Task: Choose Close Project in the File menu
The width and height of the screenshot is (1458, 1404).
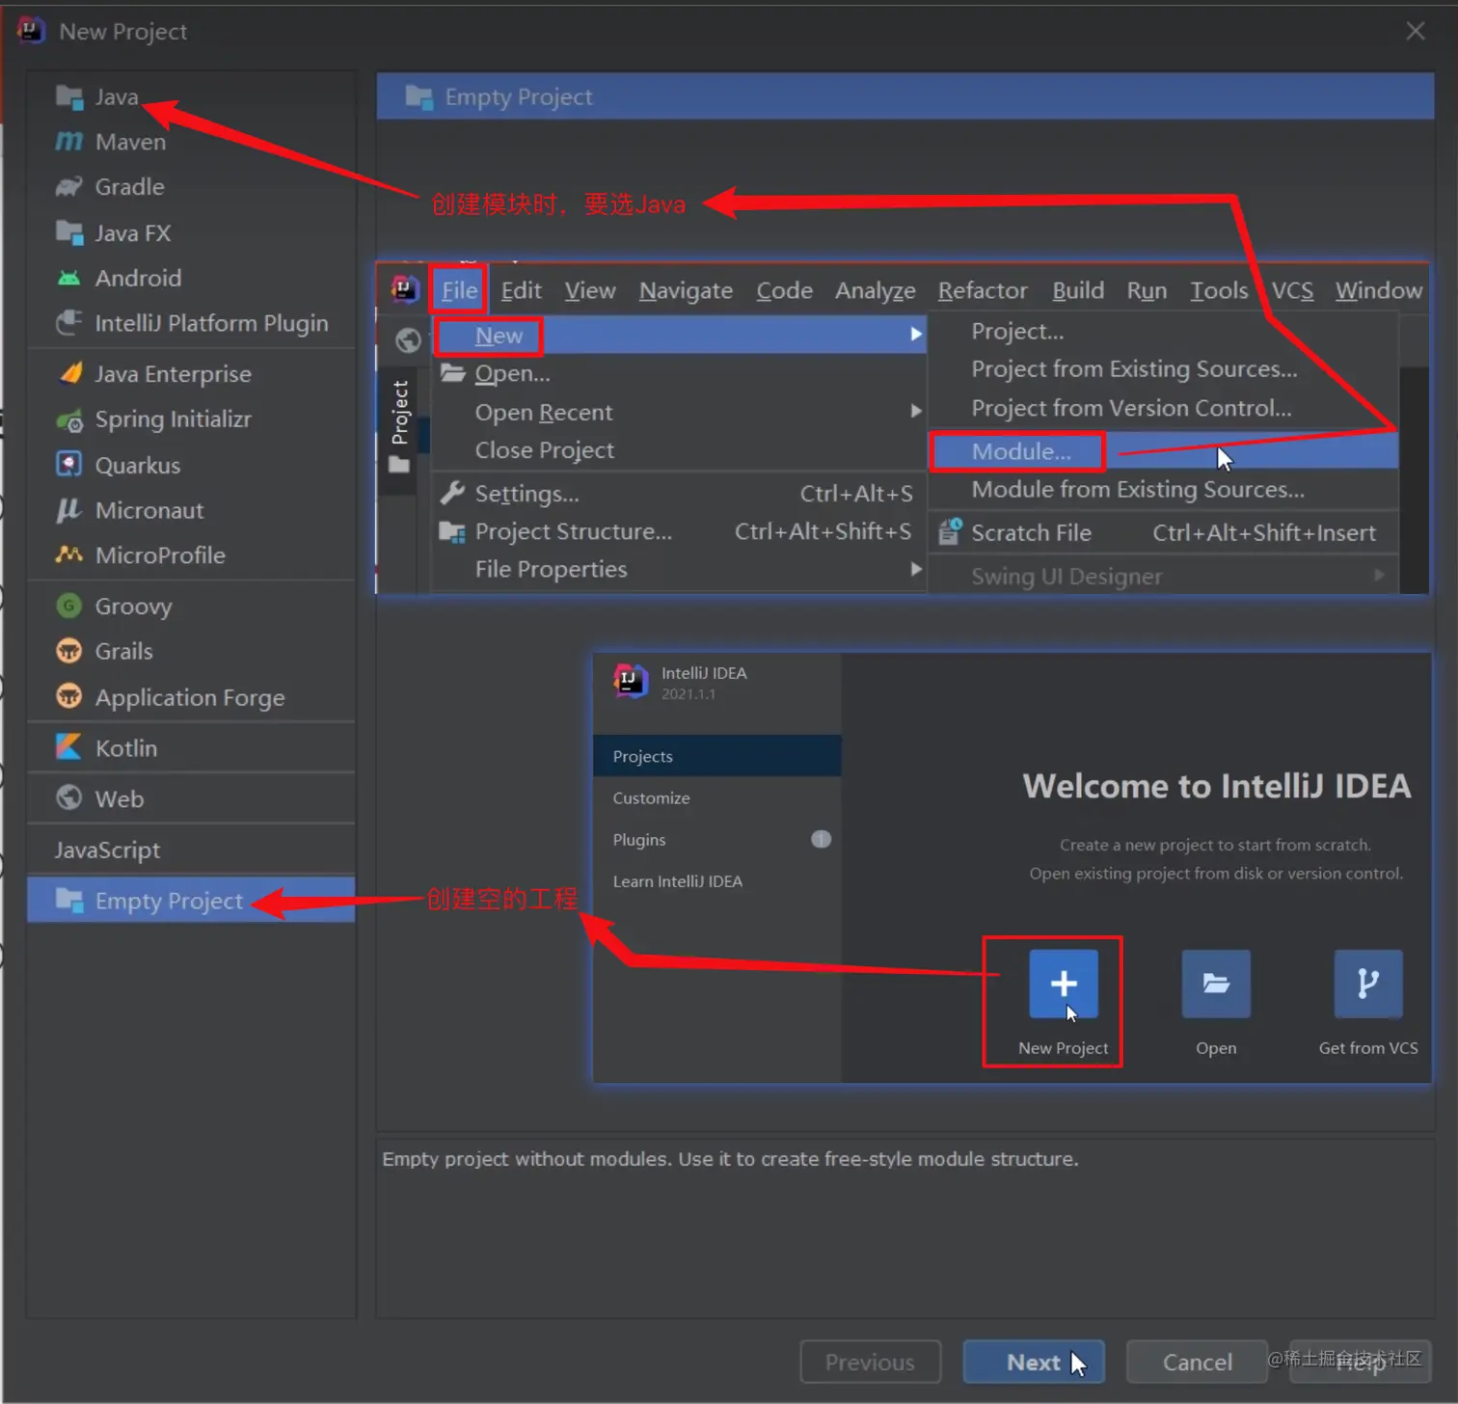Action: (680, 450)
